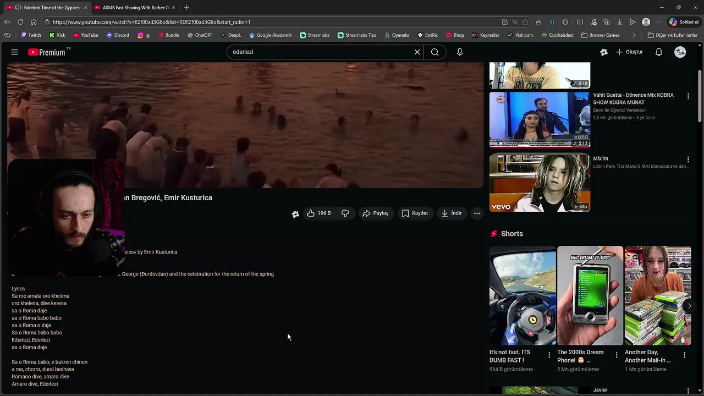This screenshot has height=396, width=704.
Task: Click sparkle icon left of like button
Action: coord(295,213)
